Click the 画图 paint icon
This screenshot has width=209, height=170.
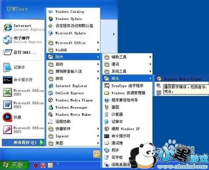[107, 107]
